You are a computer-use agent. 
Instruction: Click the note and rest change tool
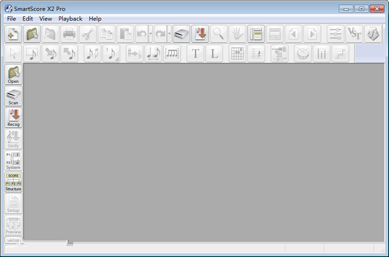point(93,53)
